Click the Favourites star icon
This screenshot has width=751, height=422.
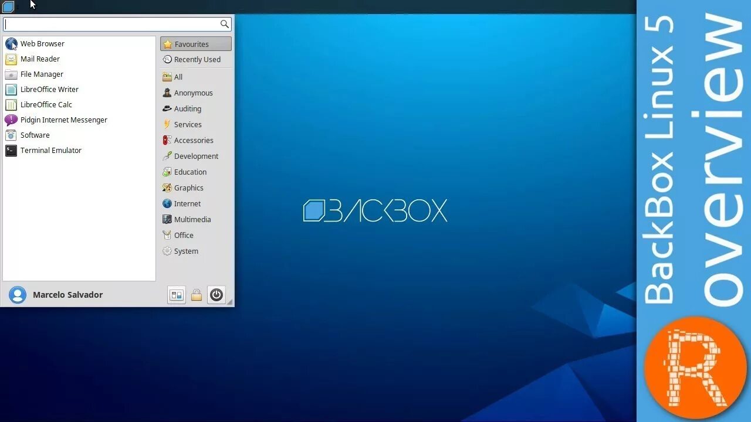pyautogui.click(x=168, y=45)
